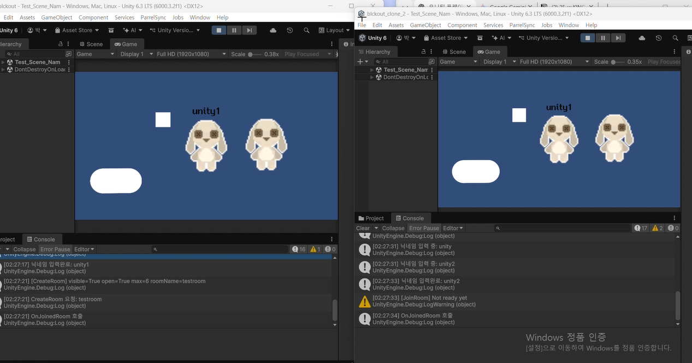Step one frame in right Unity window
This screenshot has width=692, height=363.
pyautogui.click(x=618, y=38)
